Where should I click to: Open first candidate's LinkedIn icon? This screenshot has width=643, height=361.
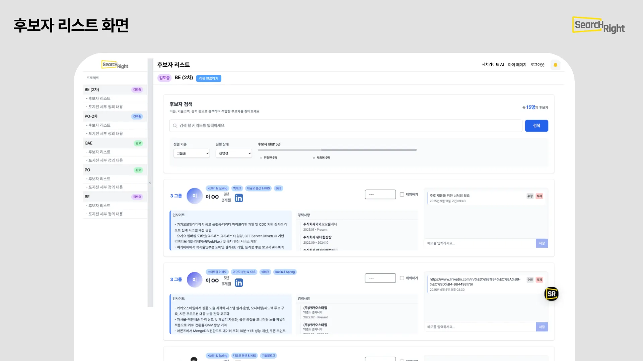(239, 198)
